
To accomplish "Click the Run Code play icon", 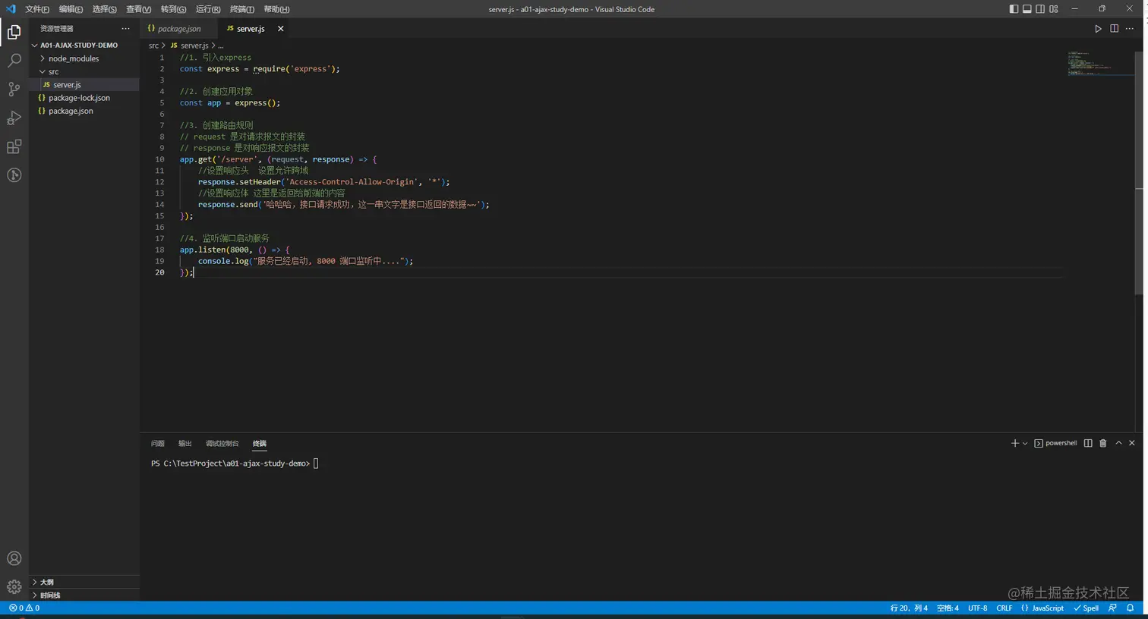I will pyautogui.click(x=1098, y=29).
